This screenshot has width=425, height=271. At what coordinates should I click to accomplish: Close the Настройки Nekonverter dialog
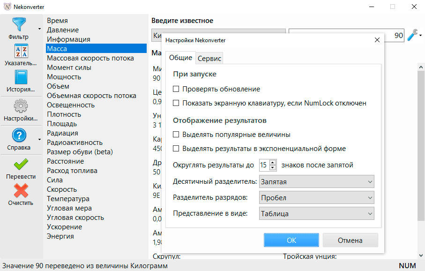377,40
